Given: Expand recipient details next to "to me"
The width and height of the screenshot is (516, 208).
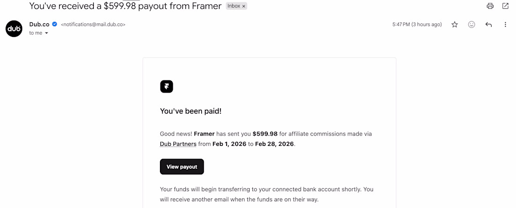Looking at the screenshot, I should coord(46,33).
